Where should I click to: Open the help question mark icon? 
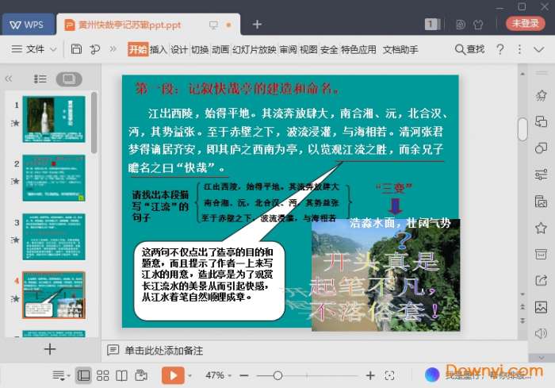click(x=499, y=49)
